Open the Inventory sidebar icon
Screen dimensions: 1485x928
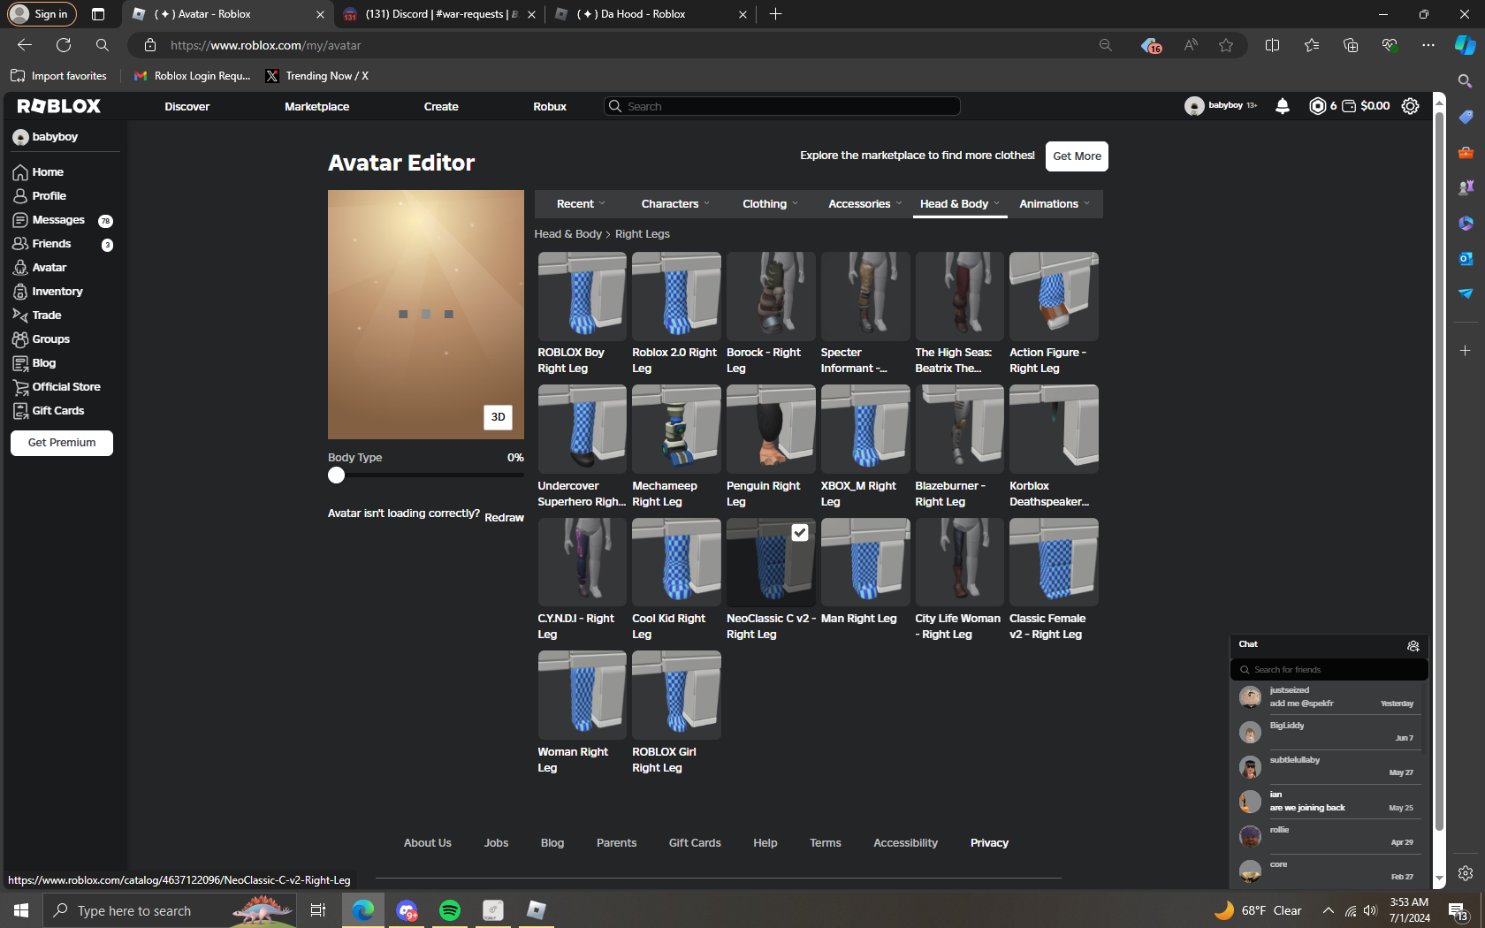point(20,292)
